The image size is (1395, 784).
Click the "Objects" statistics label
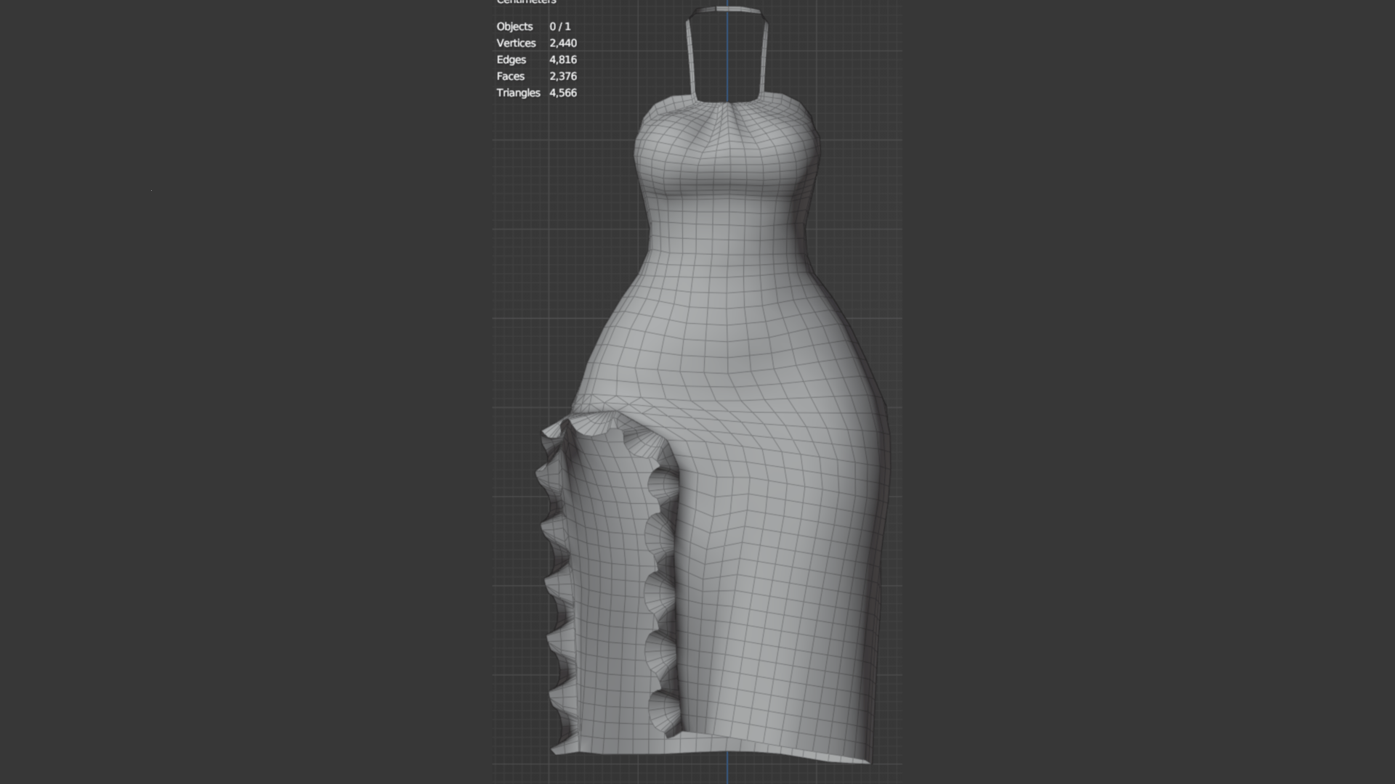pyautogui.click(x=514, y=26)
